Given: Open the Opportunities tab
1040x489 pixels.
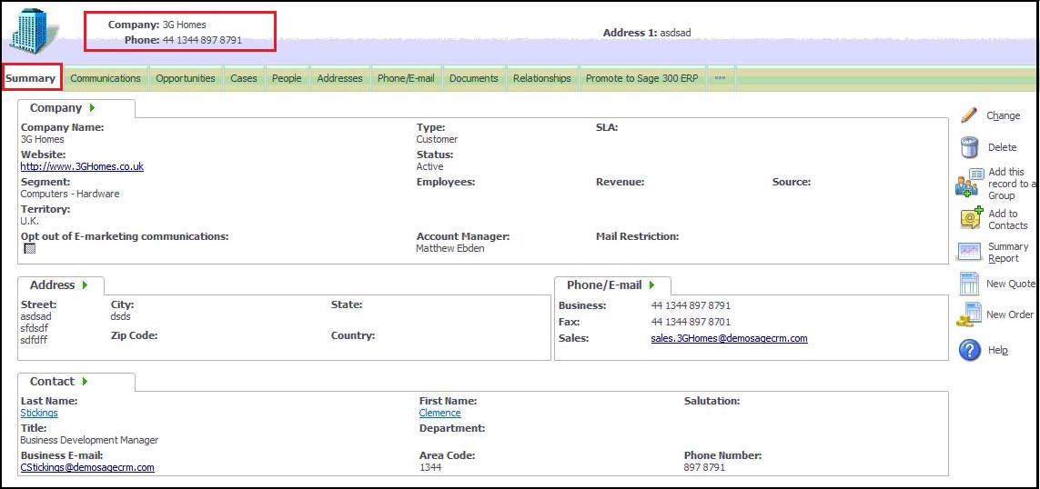Looking at the screenshot, I should coord(186,78).
